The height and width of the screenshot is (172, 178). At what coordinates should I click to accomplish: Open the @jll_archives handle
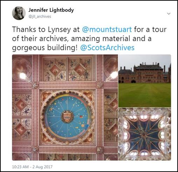pyautogui.click(x=40, y=16)
